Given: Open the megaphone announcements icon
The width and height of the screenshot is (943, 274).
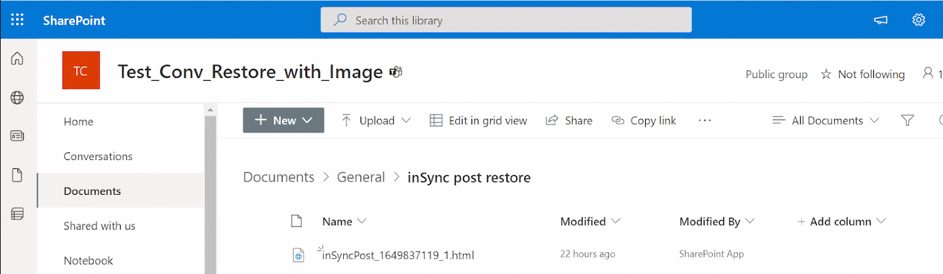Looking at the screenshot, I should [881, 20].
